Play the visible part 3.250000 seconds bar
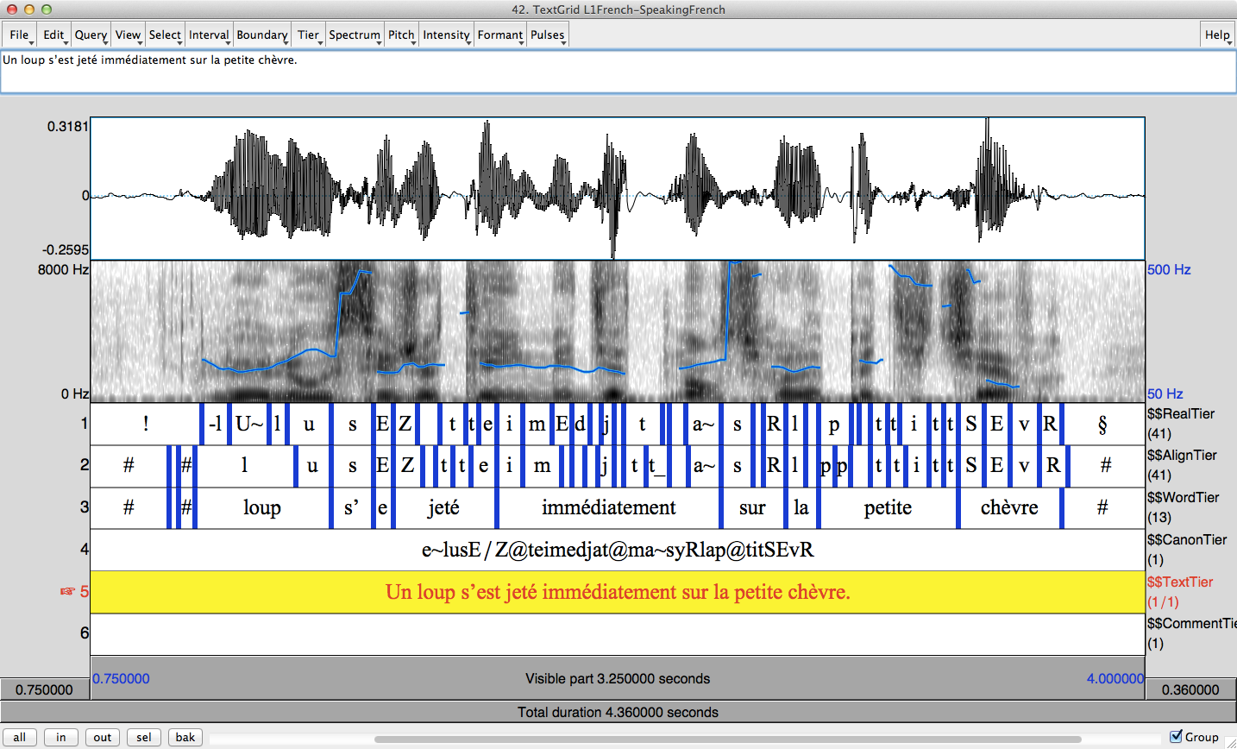The width and height of the screenshot is (1237, 749). [x=618, y=679]
